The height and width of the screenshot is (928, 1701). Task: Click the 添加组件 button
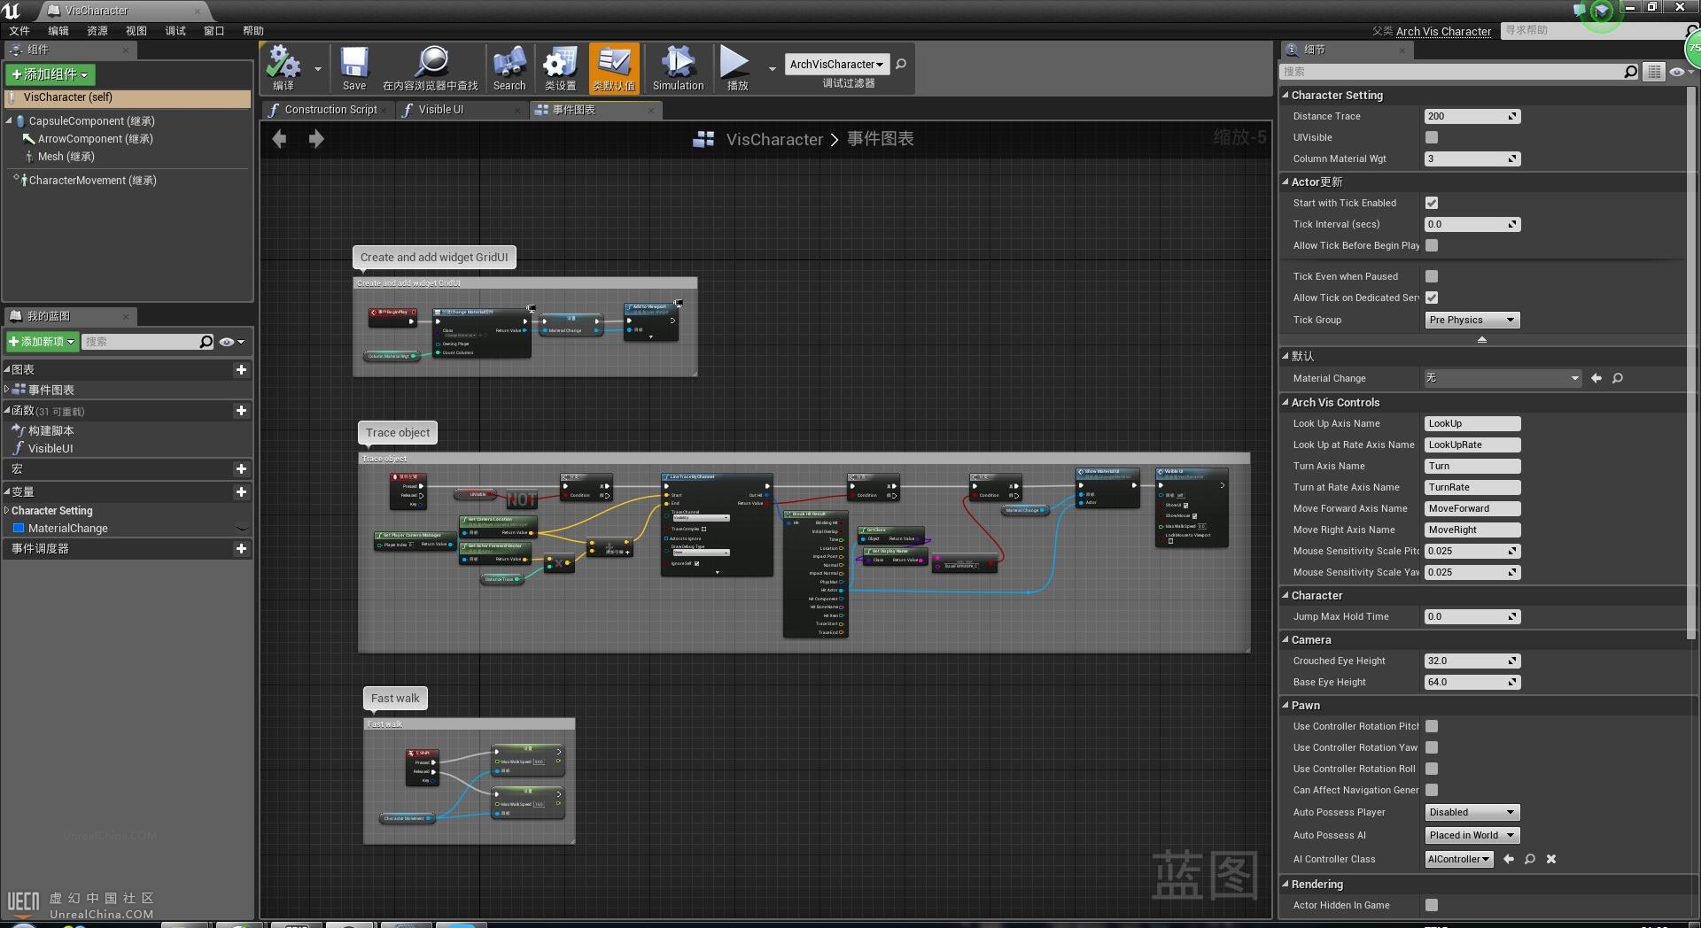[50, 74]
